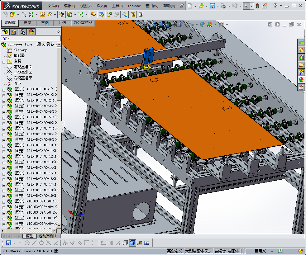The image size is (306, 255).
Task: Open the ConfigurationManager tab icon
Action: (22, 31)
